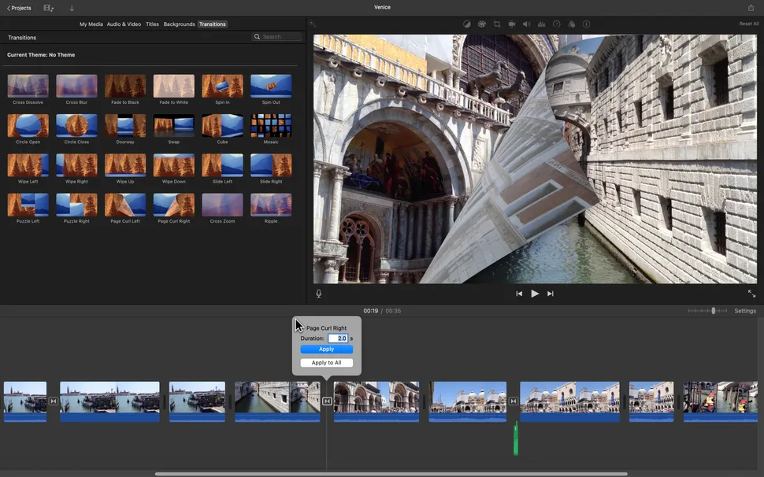Click the Duration input field
The width and height of the screenshot is (764, 477).
point(338,338)
